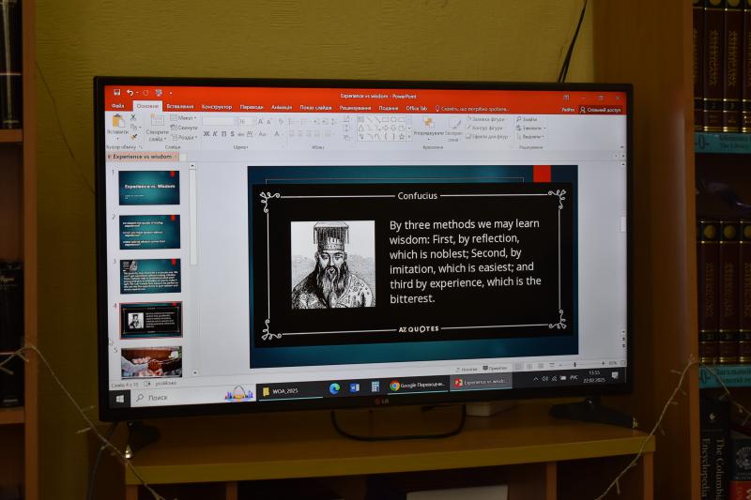Open the Replace (Замінити) dropdown
751x500 pixels.
531,129
